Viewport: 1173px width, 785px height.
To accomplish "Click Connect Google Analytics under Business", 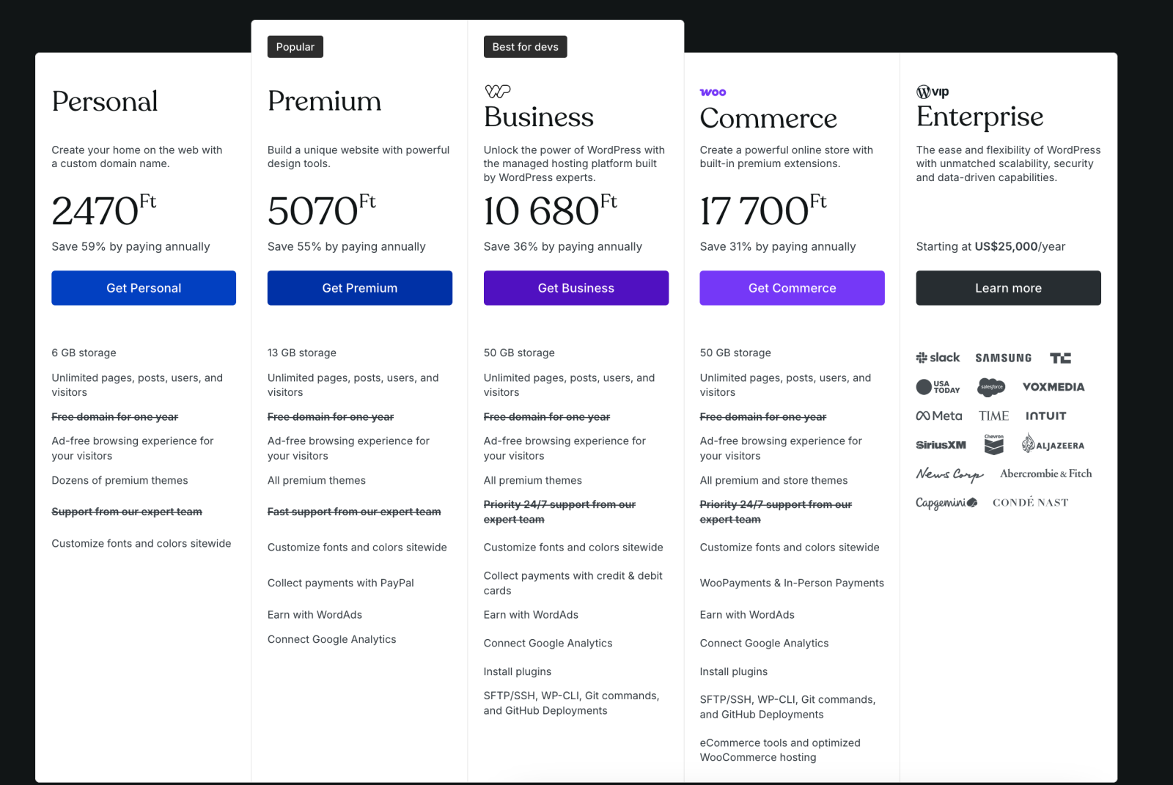I will click(548, 643).
